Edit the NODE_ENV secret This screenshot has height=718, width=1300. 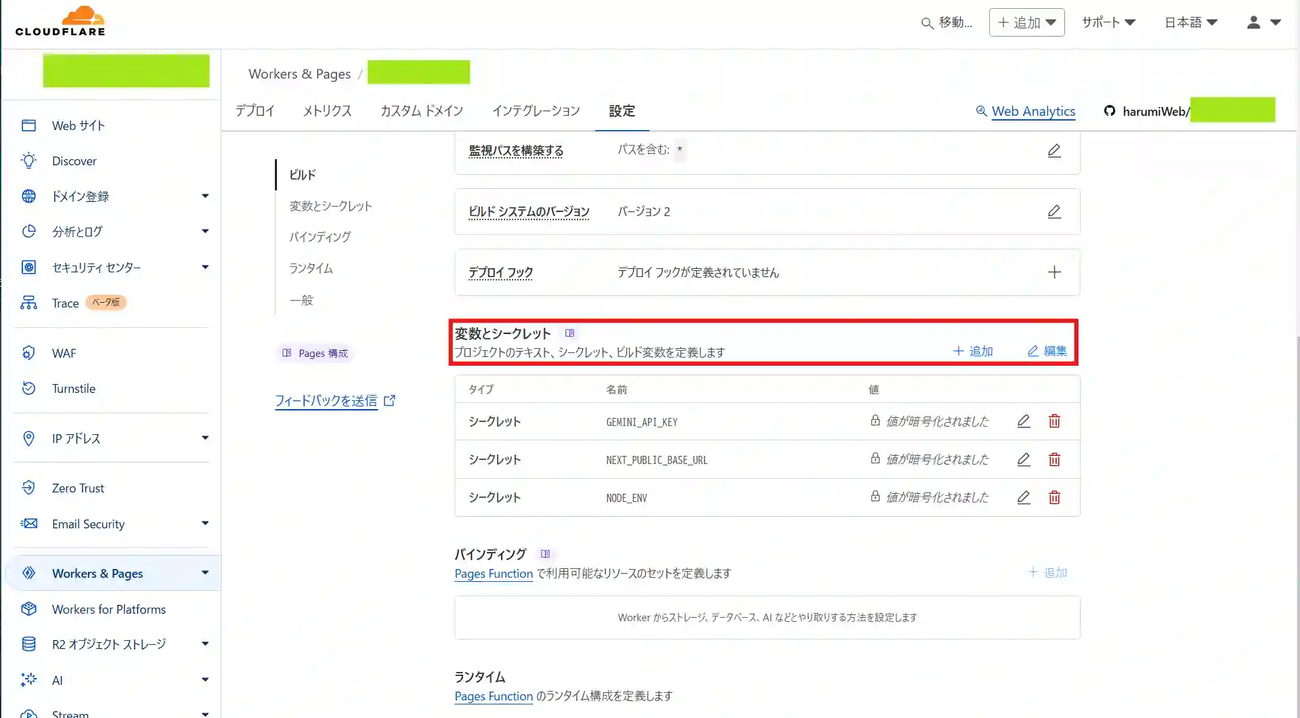(1024, 497)
